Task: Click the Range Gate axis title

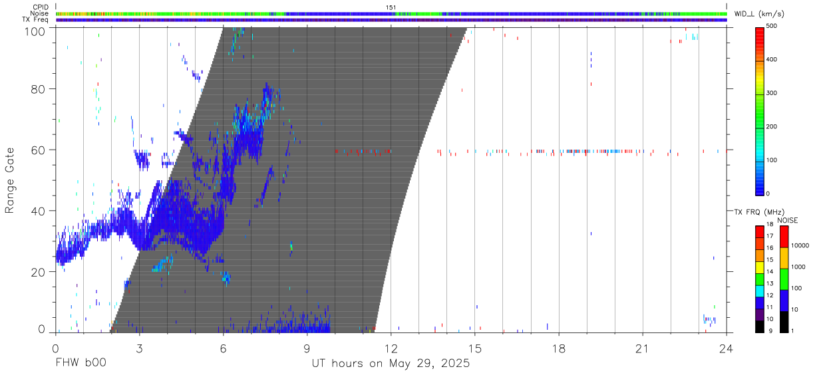Action: click(10, 180)
